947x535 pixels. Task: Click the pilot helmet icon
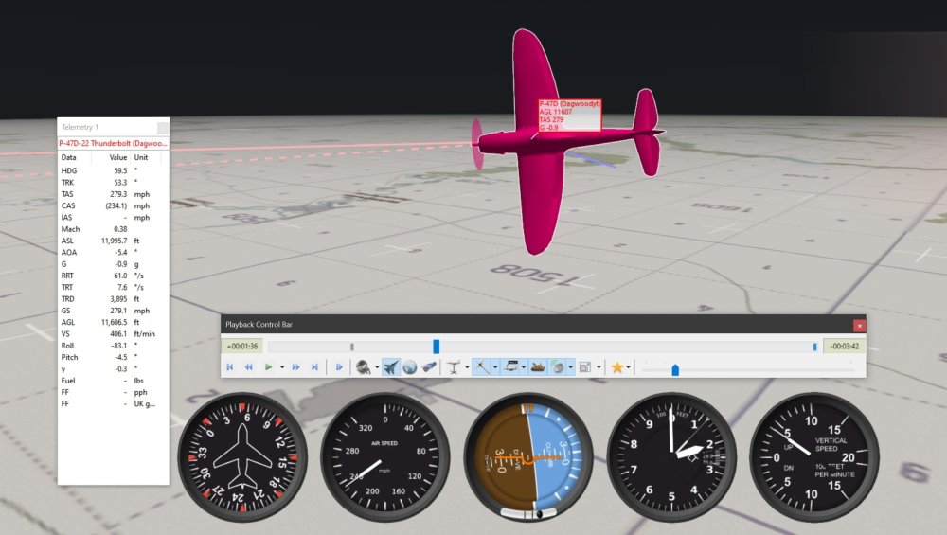click(x=363, y=367)
